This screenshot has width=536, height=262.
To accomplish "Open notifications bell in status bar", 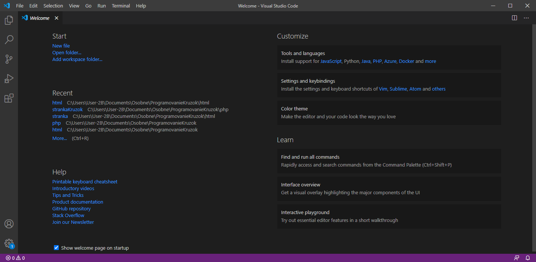I will pyautogui.click(x=528, y=258).
